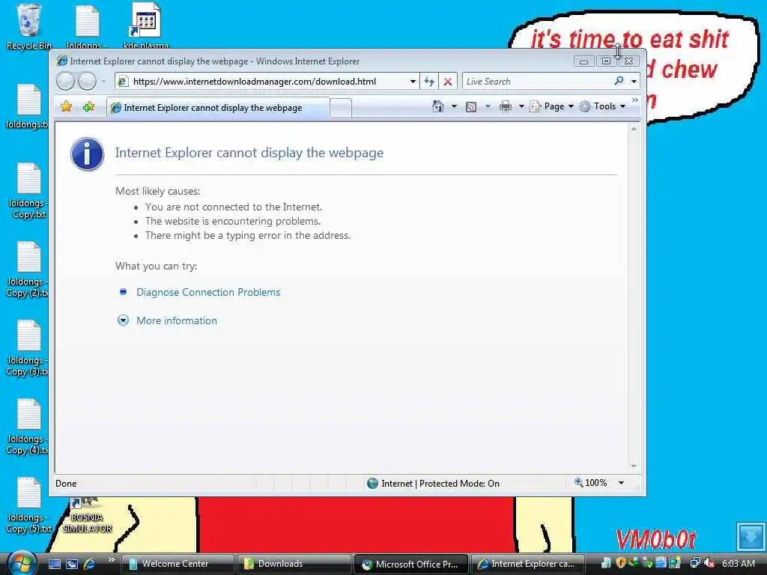
Task: Switch to Downloads taskbar button
Action: pos(294,564)
